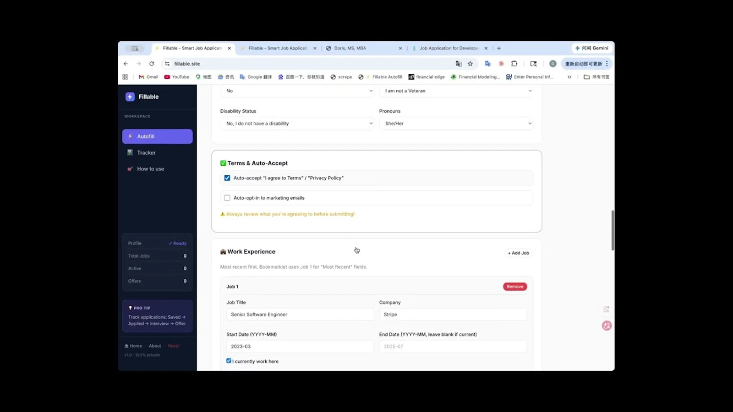Open the dropdown showing No
Viewport: 733px width, 412px height.
tap(297, 91)
